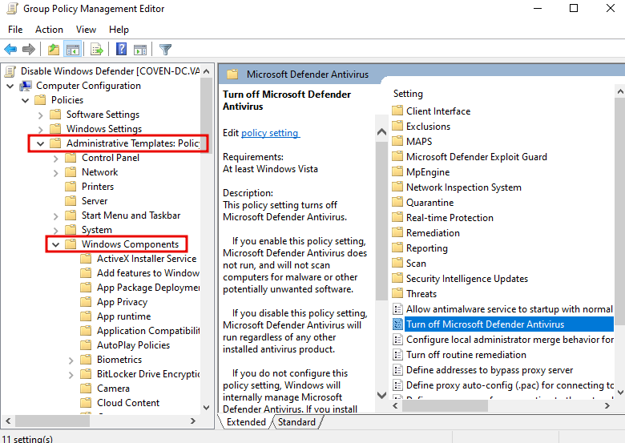Select Microsoft Defender Exploit Guard folder
This screenshot has height=443, width=625.
pos(476,156)
